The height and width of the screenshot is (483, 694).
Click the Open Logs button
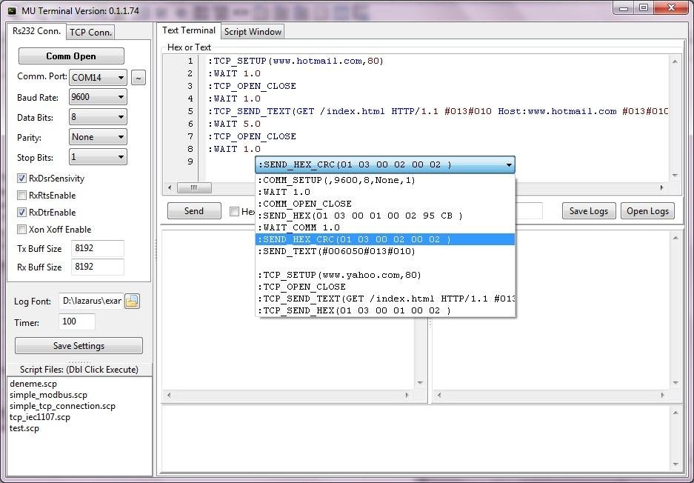pyautogui.click(x=647, y=211)
